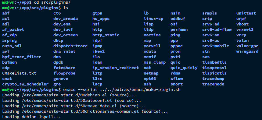Screen dimensions: 262x120
Task: Click the mss_clamp directory entry
Action: pyautogui.click(x=155, y=62)
